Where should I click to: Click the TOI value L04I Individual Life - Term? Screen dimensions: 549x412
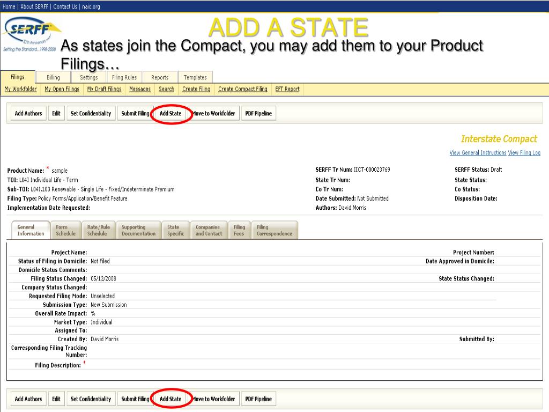[49, 180]
